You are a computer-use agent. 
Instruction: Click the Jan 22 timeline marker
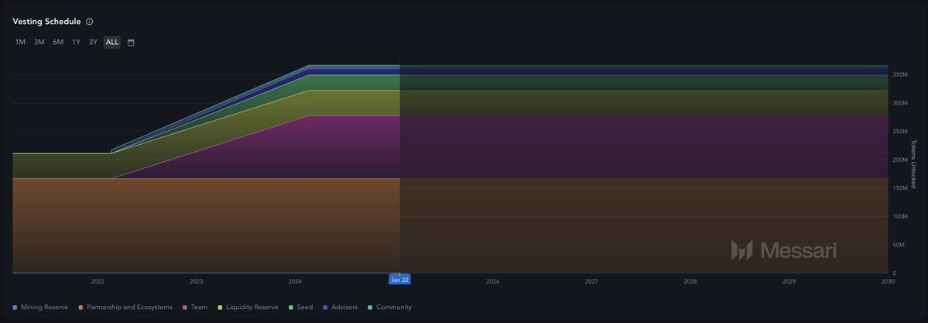pos(399,280)
